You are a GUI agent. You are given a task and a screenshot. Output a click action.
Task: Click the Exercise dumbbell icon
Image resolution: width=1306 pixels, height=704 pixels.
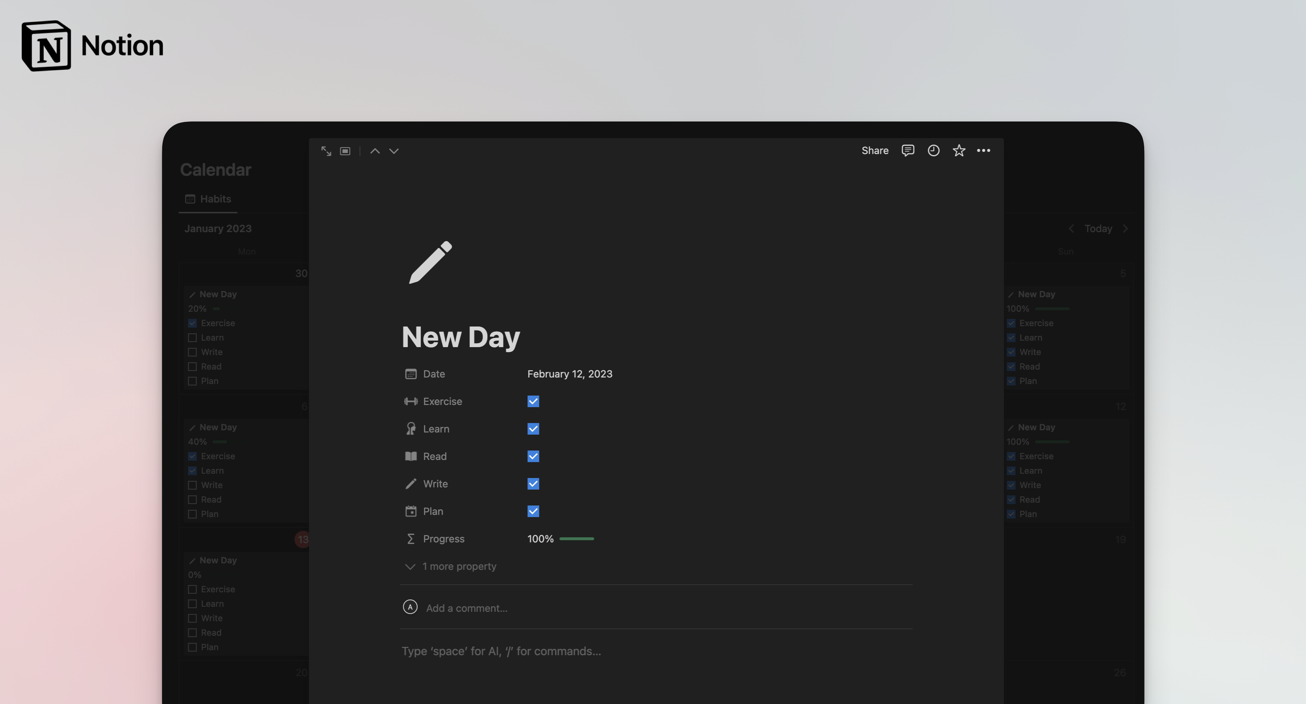click(411, 401)
